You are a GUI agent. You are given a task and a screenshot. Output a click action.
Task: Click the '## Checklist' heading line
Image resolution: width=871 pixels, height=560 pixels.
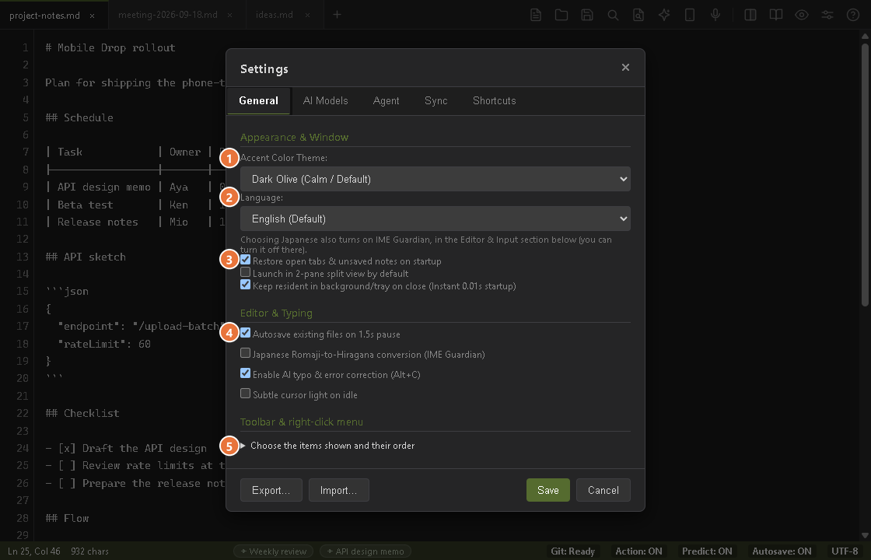click(x=82, y=413)
